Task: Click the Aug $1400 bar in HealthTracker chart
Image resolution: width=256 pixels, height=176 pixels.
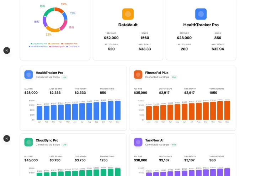Action: coord(89,111)
